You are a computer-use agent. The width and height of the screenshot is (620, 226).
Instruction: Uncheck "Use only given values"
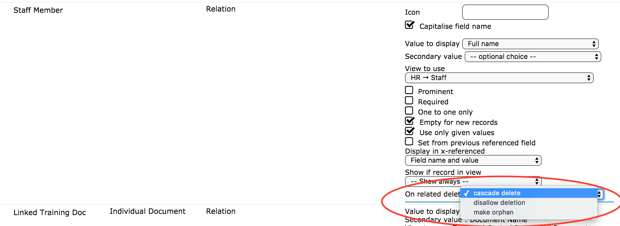[x=409, y=131]
